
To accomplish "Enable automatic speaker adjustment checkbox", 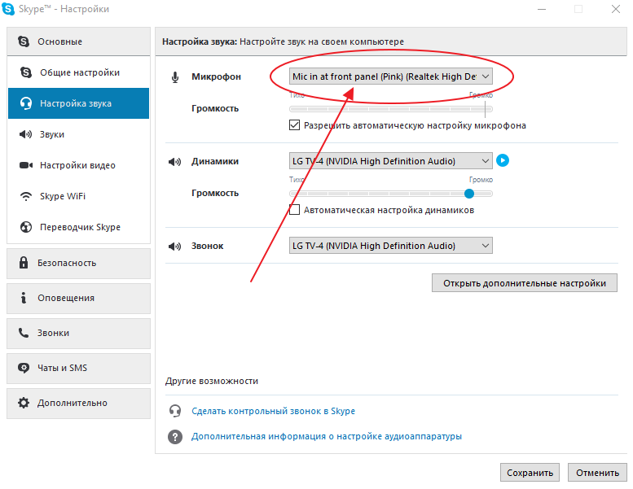I will coord(295,210).
